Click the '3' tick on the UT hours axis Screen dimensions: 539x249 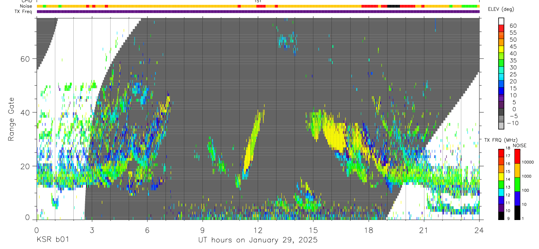click(x=92, y=230)
